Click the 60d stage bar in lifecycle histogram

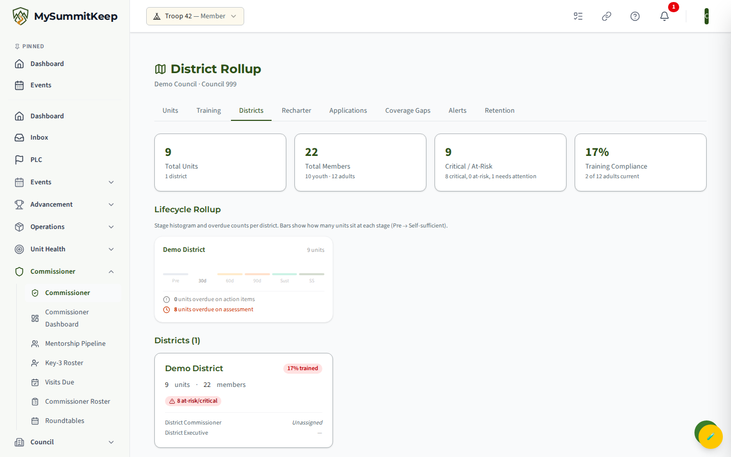coord(230,274)
